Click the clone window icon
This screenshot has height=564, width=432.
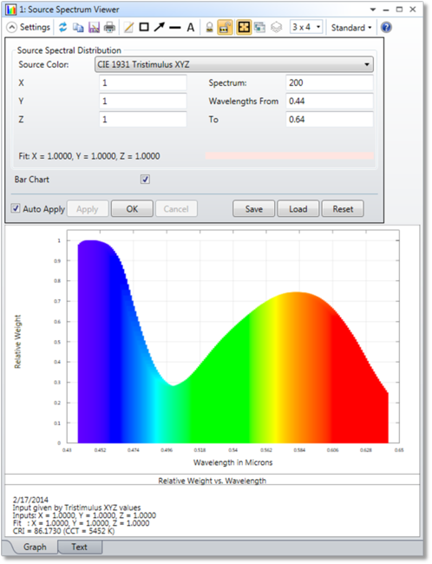pyautogui.click(x=259, y=28)
